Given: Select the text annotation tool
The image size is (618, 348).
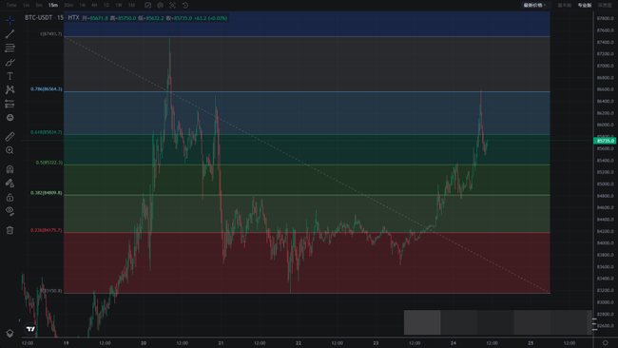Looking at the screenshot, I should click(x=10, y=76).
